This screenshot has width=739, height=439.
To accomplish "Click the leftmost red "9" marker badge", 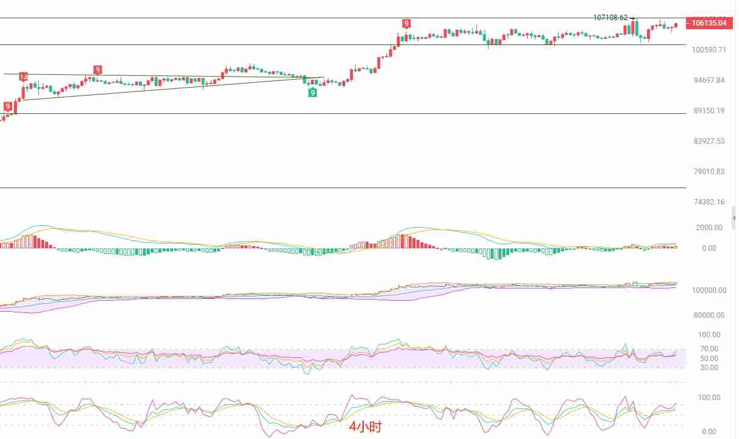I will (7, 106).
